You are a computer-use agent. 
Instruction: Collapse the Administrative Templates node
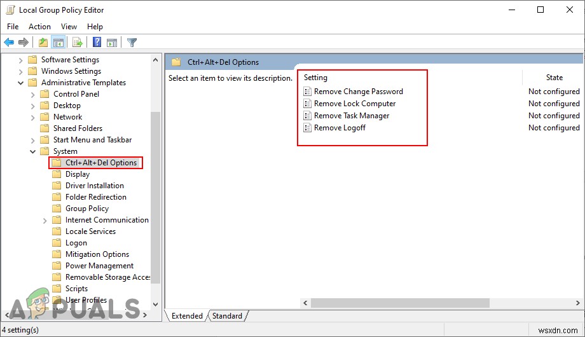[20, 83]
